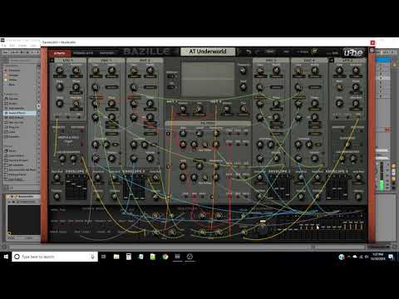
Task: Open the notification center icon
Action: coord(391,257)
